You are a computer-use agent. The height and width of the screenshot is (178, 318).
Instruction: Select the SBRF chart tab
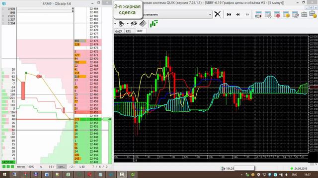140,31
